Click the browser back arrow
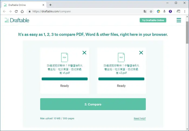Screen dimensions: 189x131 [x=4, y=11]
